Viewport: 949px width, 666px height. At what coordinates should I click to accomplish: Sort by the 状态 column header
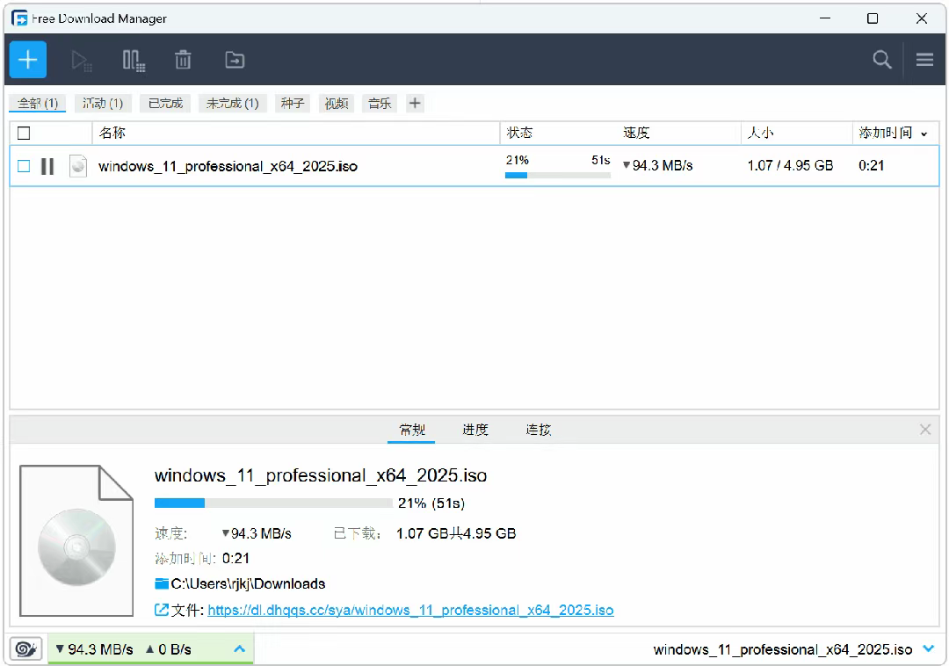coord(519,133)
